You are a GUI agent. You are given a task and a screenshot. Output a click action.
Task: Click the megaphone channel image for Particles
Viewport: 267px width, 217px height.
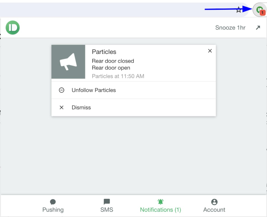(68, 62)
